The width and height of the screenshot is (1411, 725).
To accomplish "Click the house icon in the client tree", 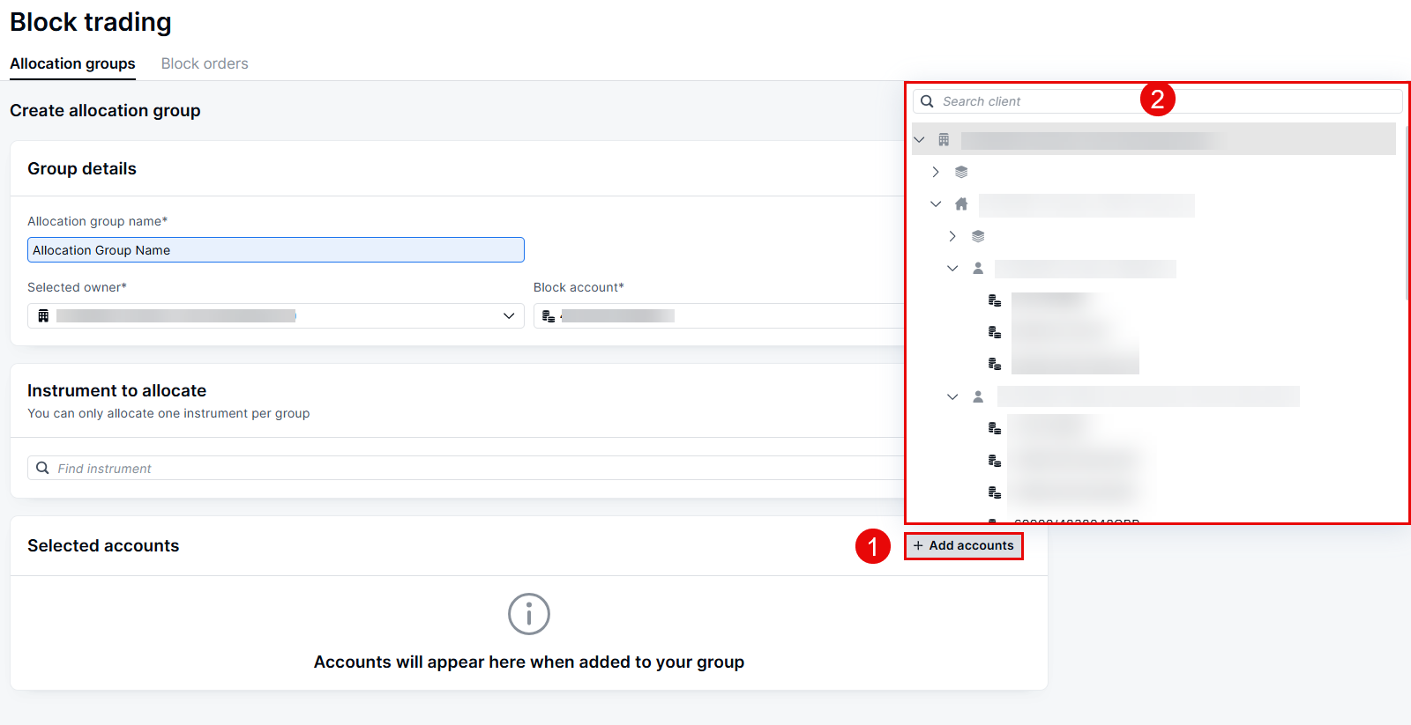I will pyautogui.click(x=961, y=204).
